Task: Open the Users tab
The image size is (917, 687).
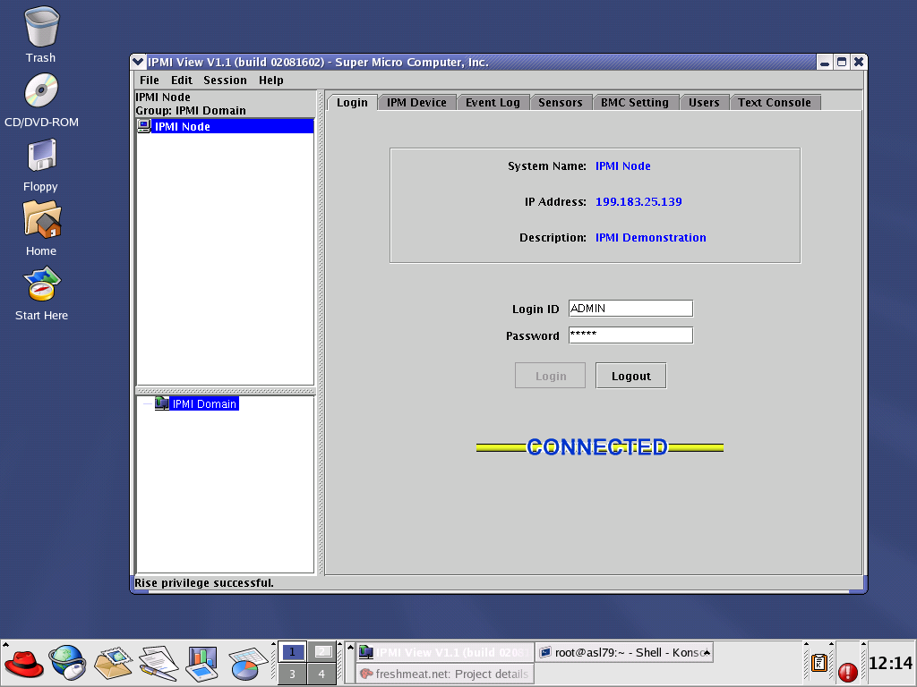Action: (x=704, y=102)
